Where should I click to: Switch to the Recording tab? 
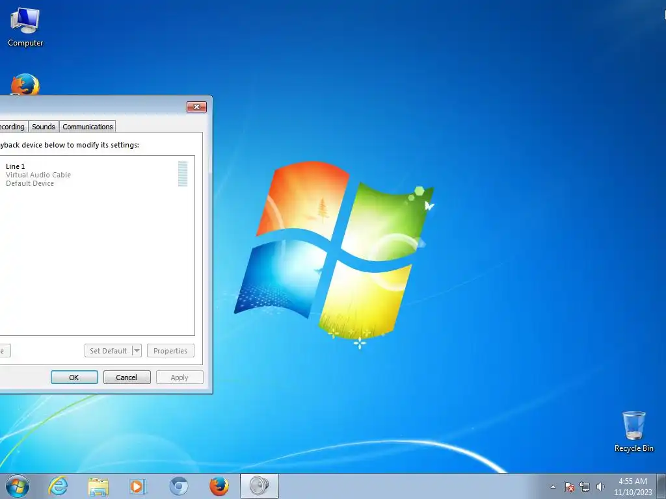click(13, 127)
